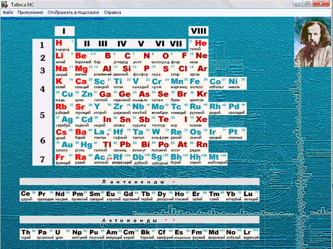Viewport: 333px width, 249px height.
Task: Click the Talbica NC flask icon in title bar
Action: coord(5,4)
